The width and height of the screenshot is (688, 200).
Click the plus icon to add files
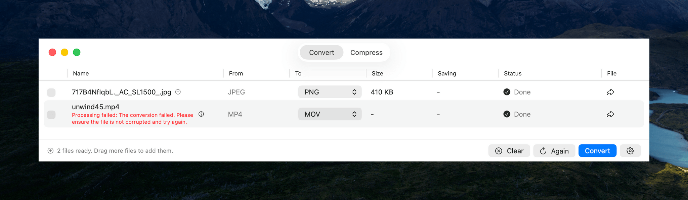[x=50, y=151]
